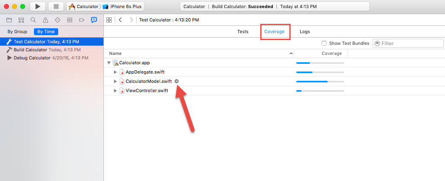Open related items grid icon in jump bar
Screen dimensions: 445x181
[109, 20]
